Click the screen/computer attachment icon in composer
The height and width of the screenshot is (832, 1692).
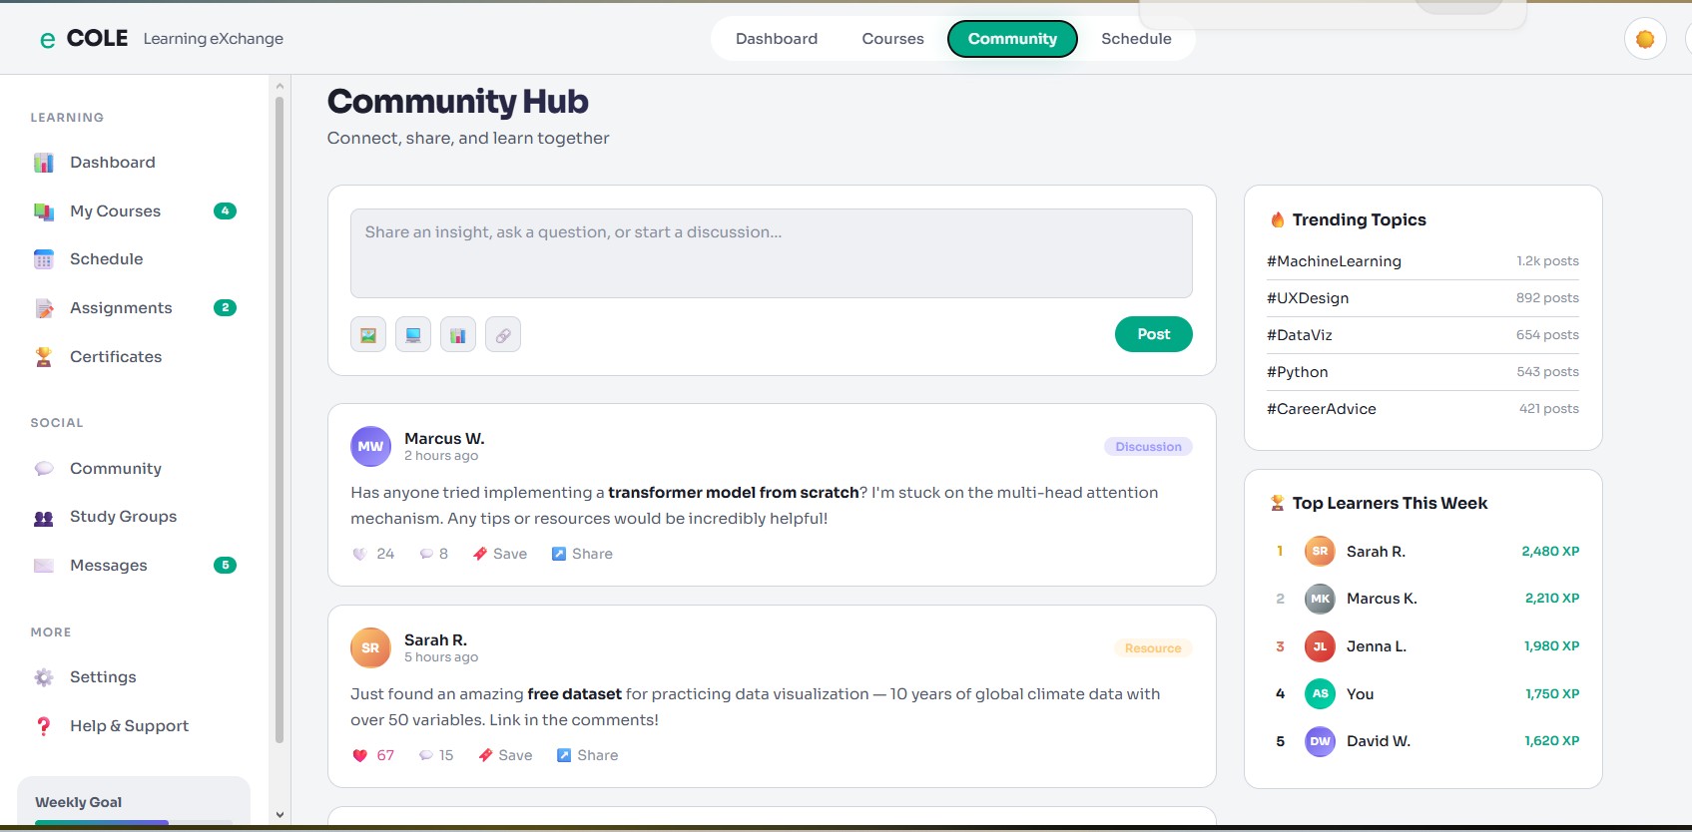413,335
